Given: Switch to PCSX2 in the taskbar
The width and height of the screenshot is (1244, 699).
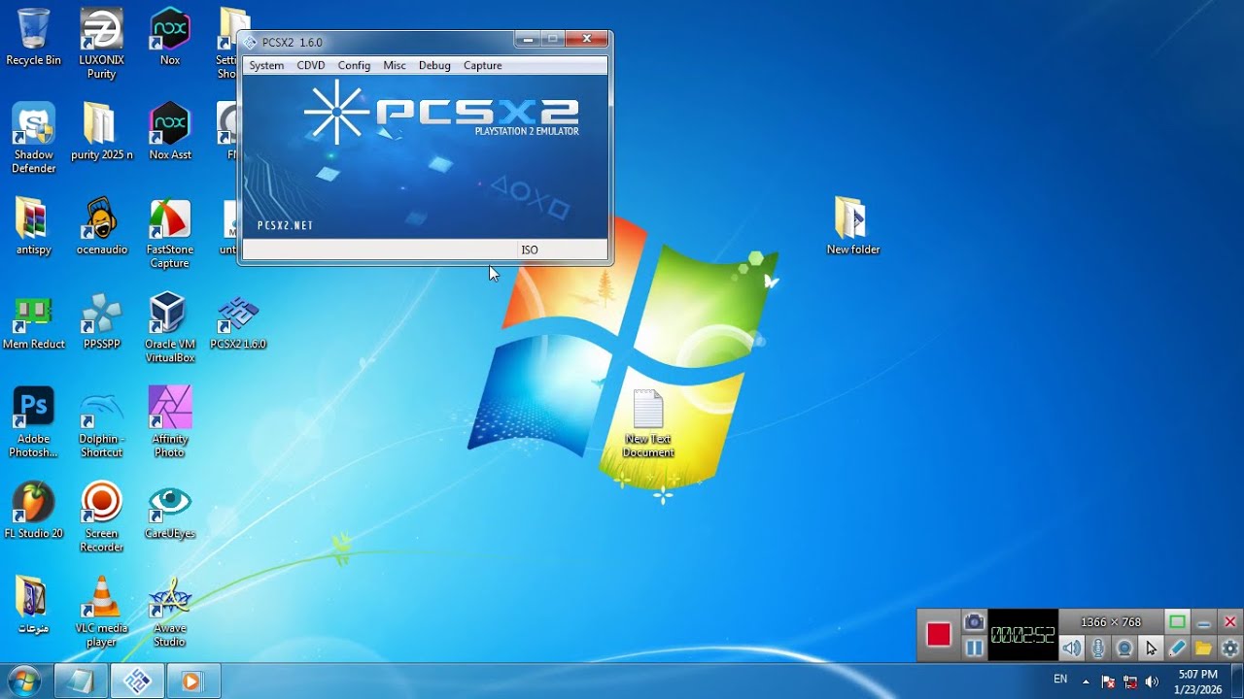Looking at the screenshot, I should point(137,682).
